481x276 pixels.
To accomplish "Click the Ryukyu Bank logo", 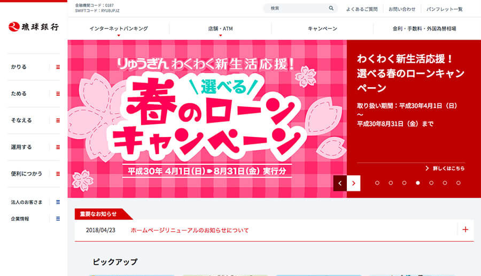I will click(33, 27).
